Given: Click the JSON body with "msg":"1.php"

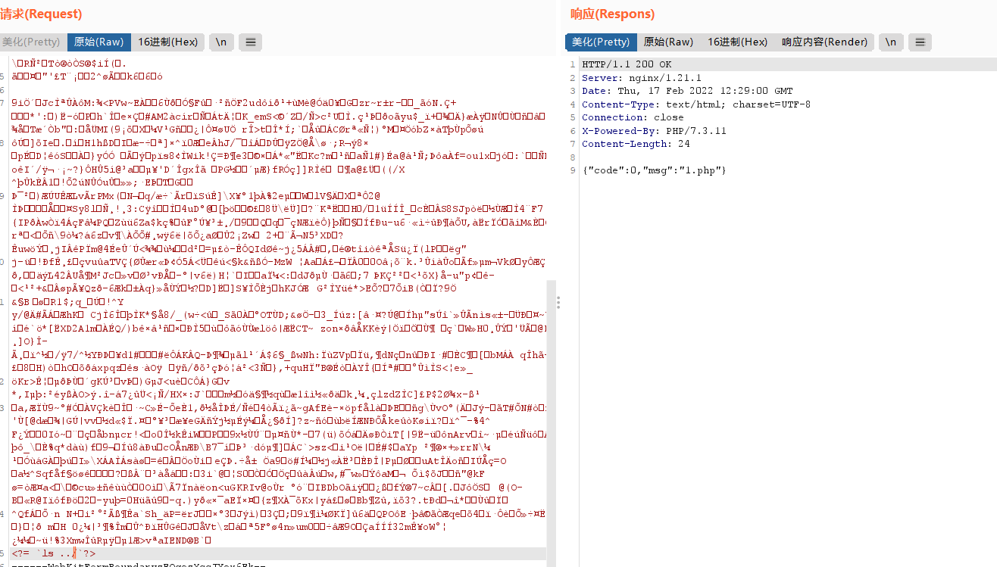Looking at the screenshot, I should [x=654, y=171].
